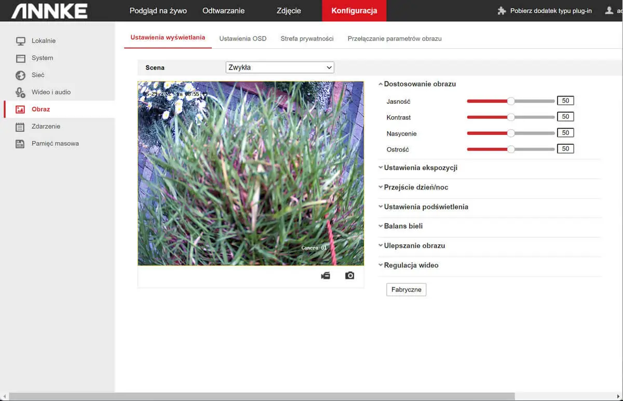This screenshot has height=401, width=623.
Task: Open the Strefa prywatności tab
Action: [x=307, y=38]
